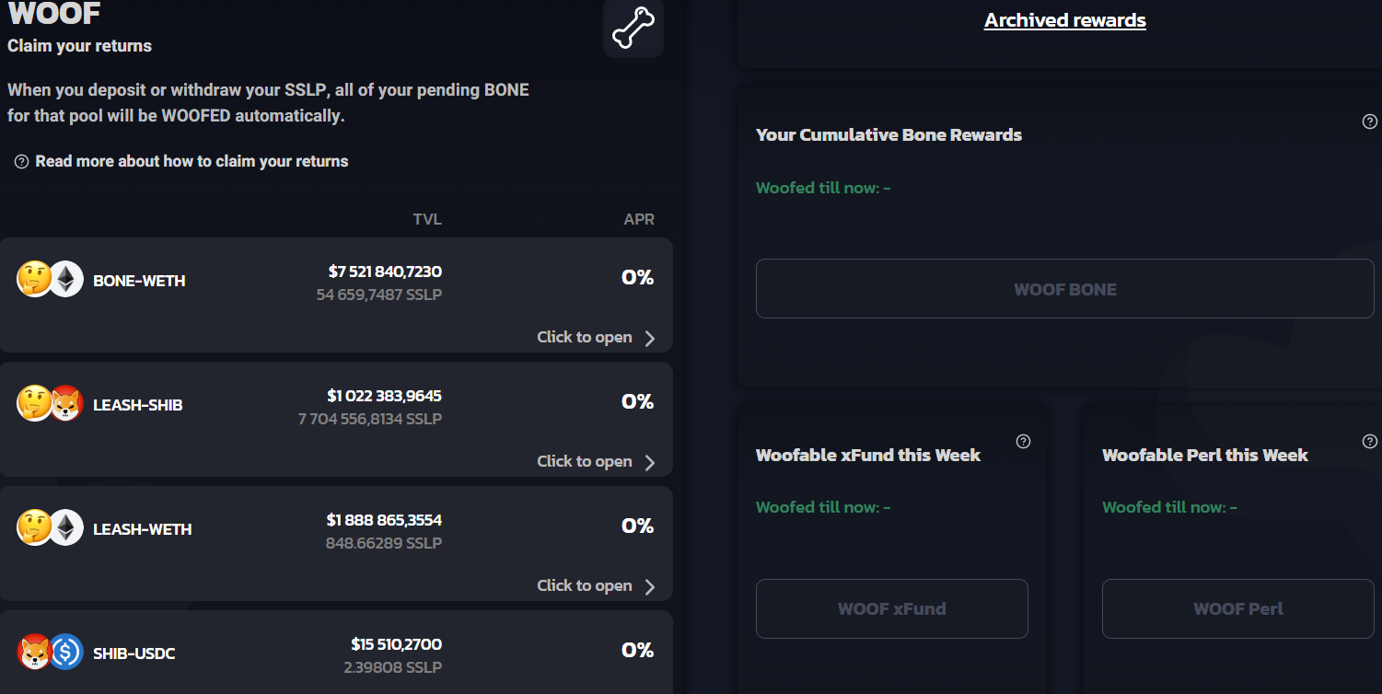Expand LEASH-SHIB pool via Click to open chevron

tap(650, 462)
